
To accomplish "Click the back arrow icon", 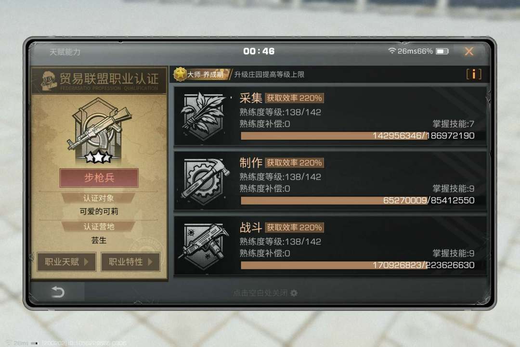I will (x=58, y=292).
